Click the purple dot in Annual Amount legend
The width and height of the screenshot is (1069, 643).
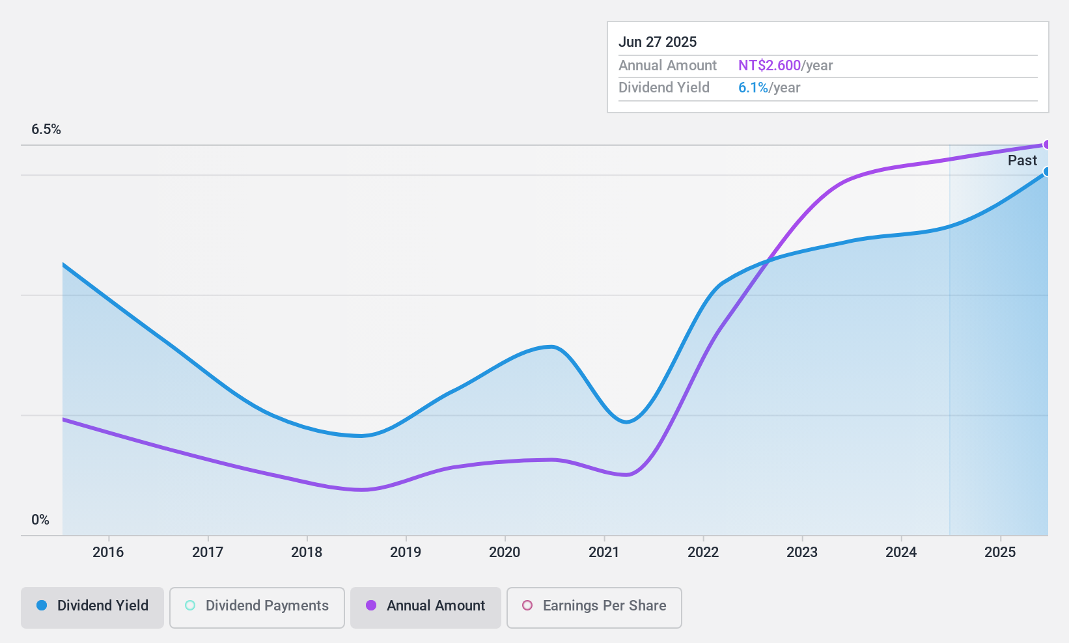coord(371,605)
